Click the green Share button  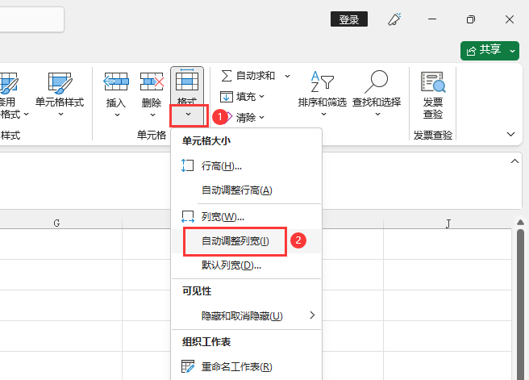click(x=489, y=50)
